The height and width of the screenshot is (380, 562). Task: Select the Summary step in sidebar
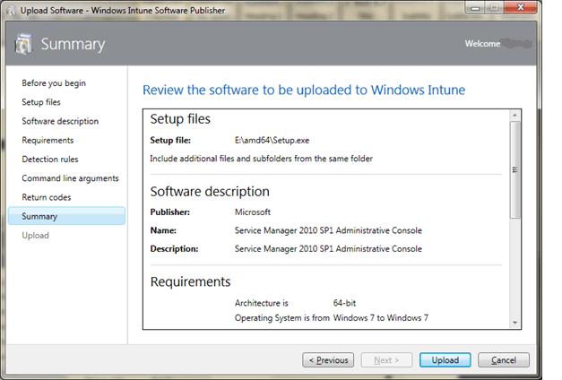click(39, 216)
